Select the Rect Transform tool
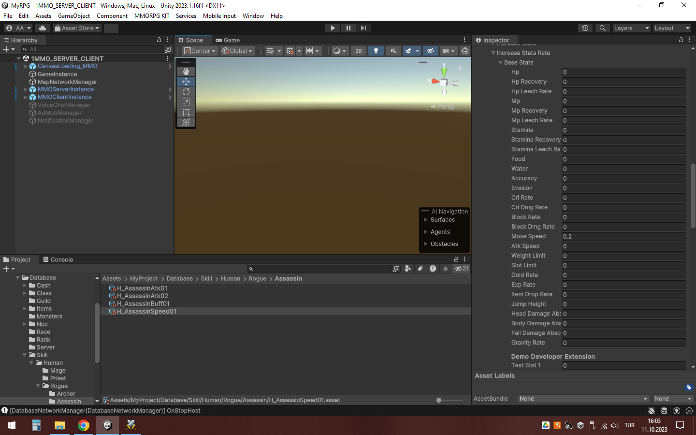696x435 pixels. point(186,112)
